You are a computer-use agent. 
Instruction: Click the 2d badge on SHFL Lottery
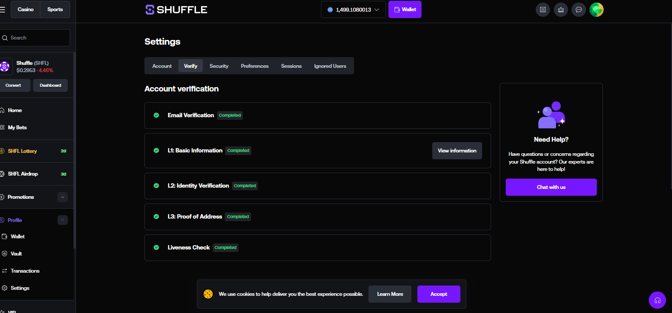coord(64,151)
